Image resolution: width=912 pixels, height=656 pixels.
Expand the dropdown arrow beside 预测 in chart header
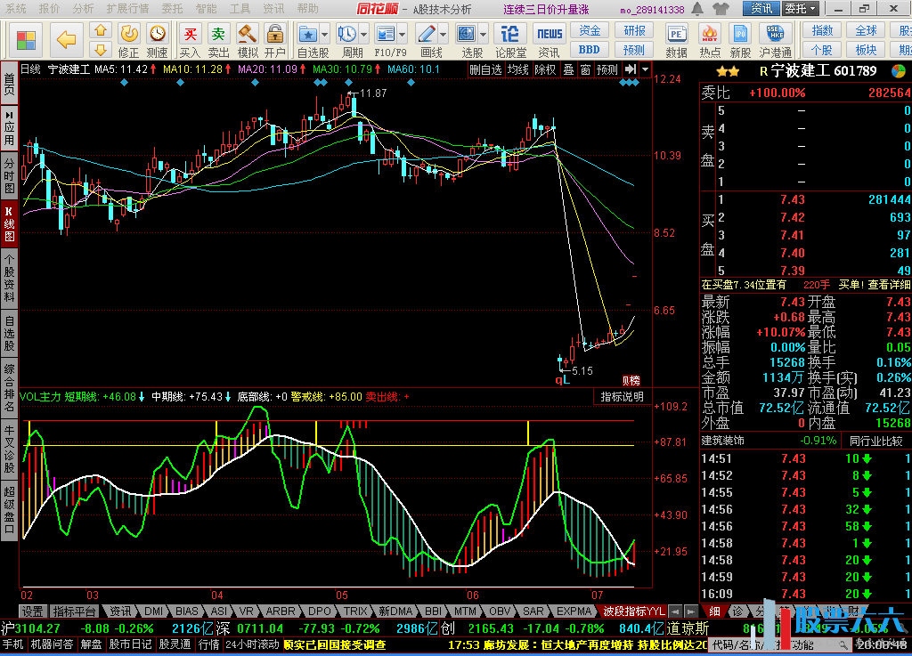(645, 69)
